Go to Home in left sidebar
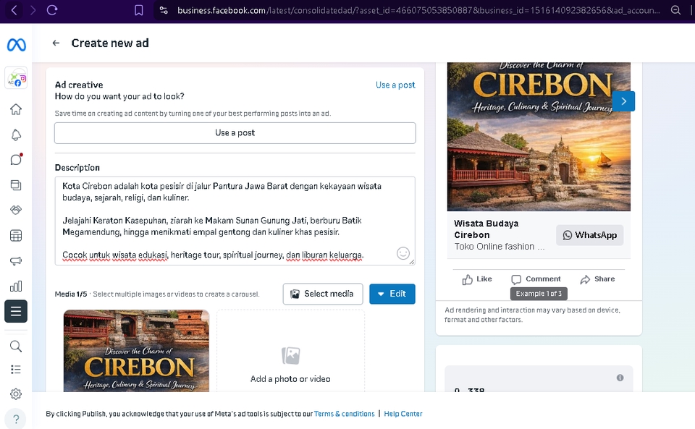This screenshot has height=429, width=695. [16, 109]
